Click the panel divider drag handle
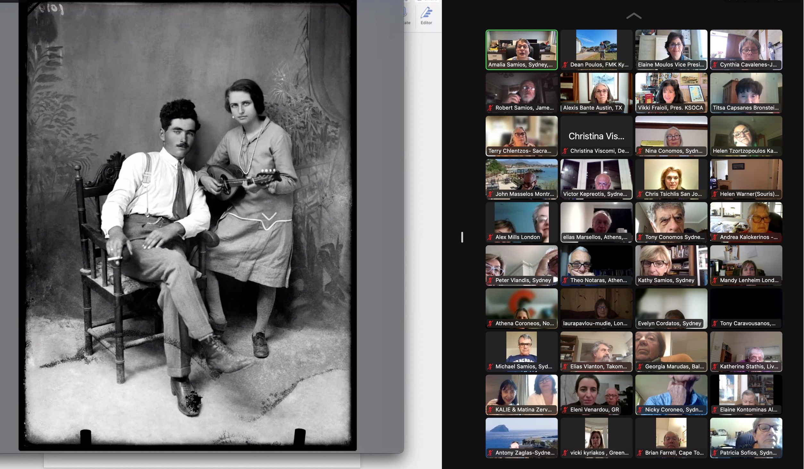This screenshot has width=804, height=469. (462, 237)
